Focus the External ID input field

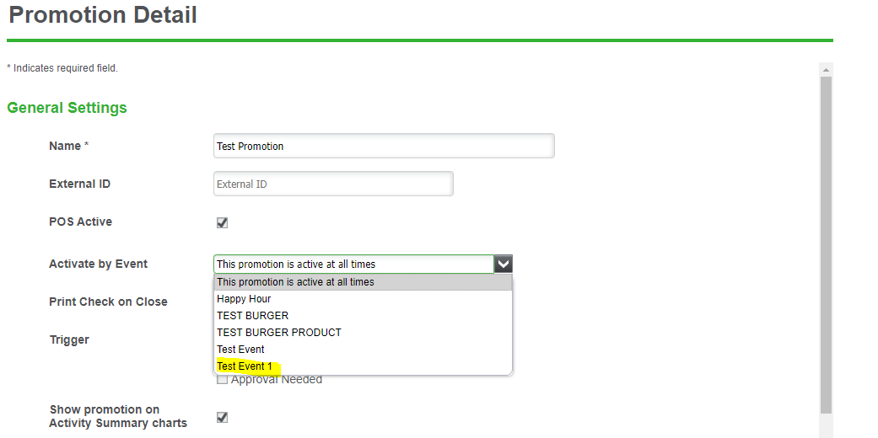333,184
